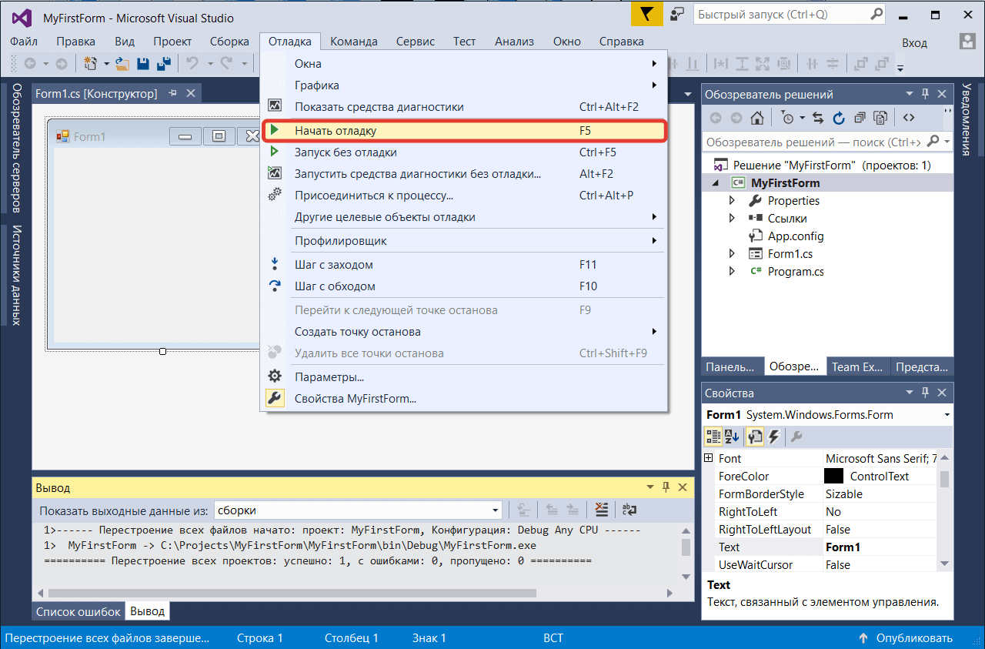Image resolution: width=985 pixels, height=649 pixels.
Task: Toggle Categorized view in Properties panel
Action: (713, 437)
